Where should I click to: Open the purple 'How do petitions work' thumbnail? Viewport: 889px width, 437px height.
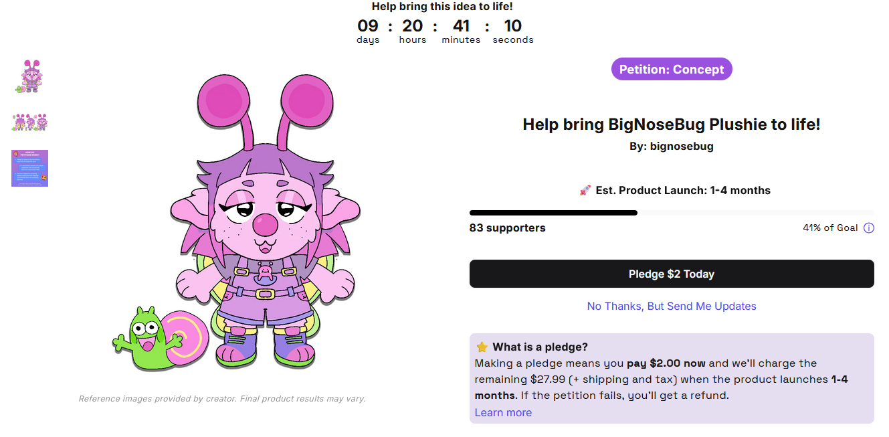(30, 168)
